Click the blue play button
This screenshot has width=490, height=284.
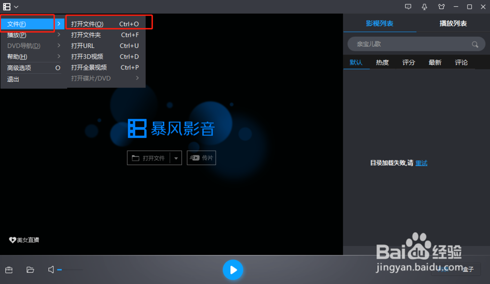tap(233, 270)
